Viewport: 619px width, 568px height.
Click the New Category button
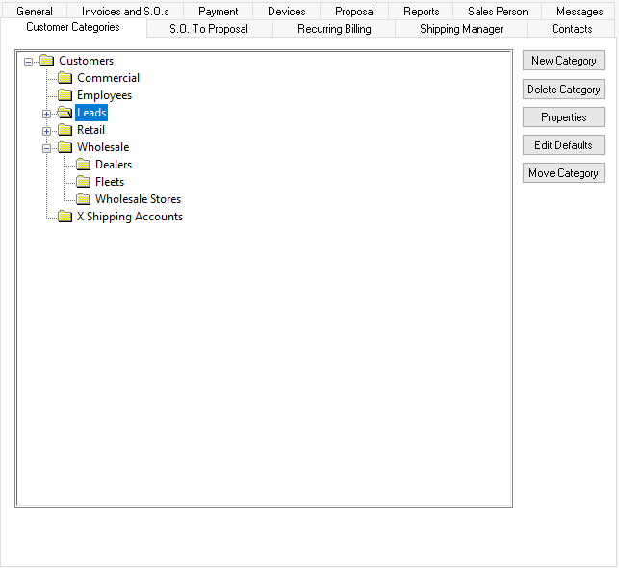pos(563,61)
